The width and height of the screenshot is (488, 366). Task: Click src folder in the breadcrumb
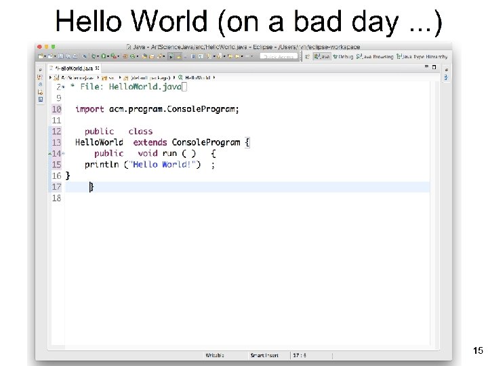point(108,77)
